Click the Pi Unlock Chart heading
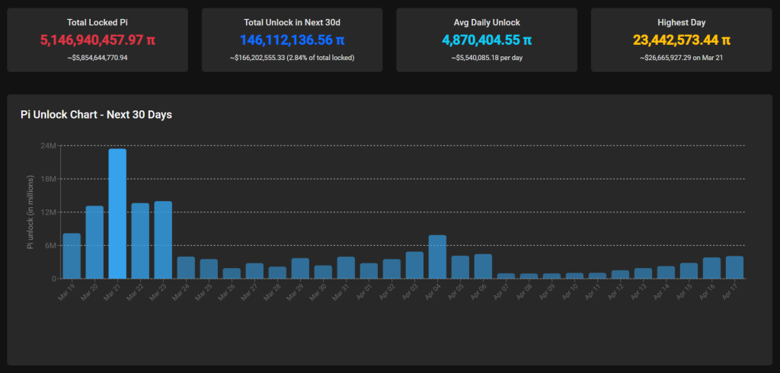The image size is (780, 373). click(96, 115)
